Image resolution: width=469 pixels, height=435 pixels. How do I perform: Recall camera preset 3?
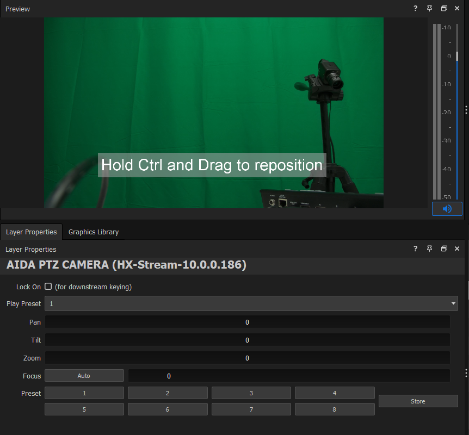251,393
